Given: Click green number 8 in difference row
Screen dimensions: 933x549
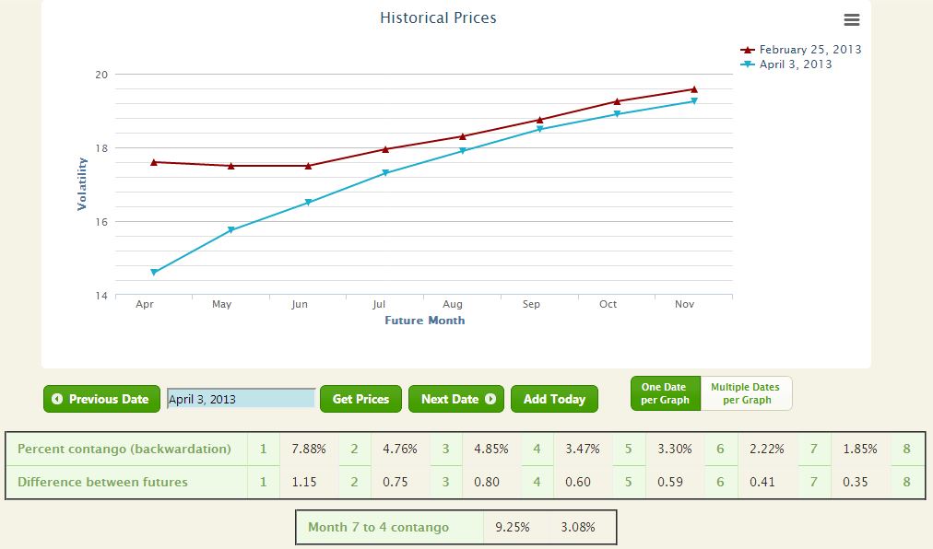Looking at the screenshot, I should pos(905,481).
